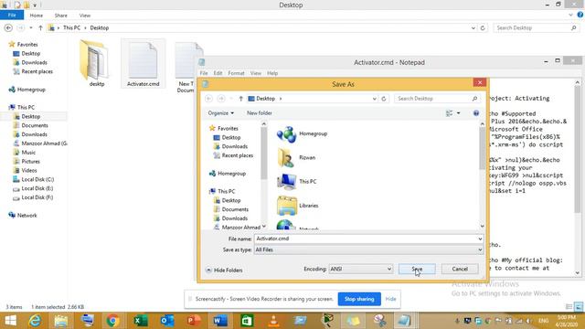
Task: Open the Notepad Format menu
Action: (236, 73)
